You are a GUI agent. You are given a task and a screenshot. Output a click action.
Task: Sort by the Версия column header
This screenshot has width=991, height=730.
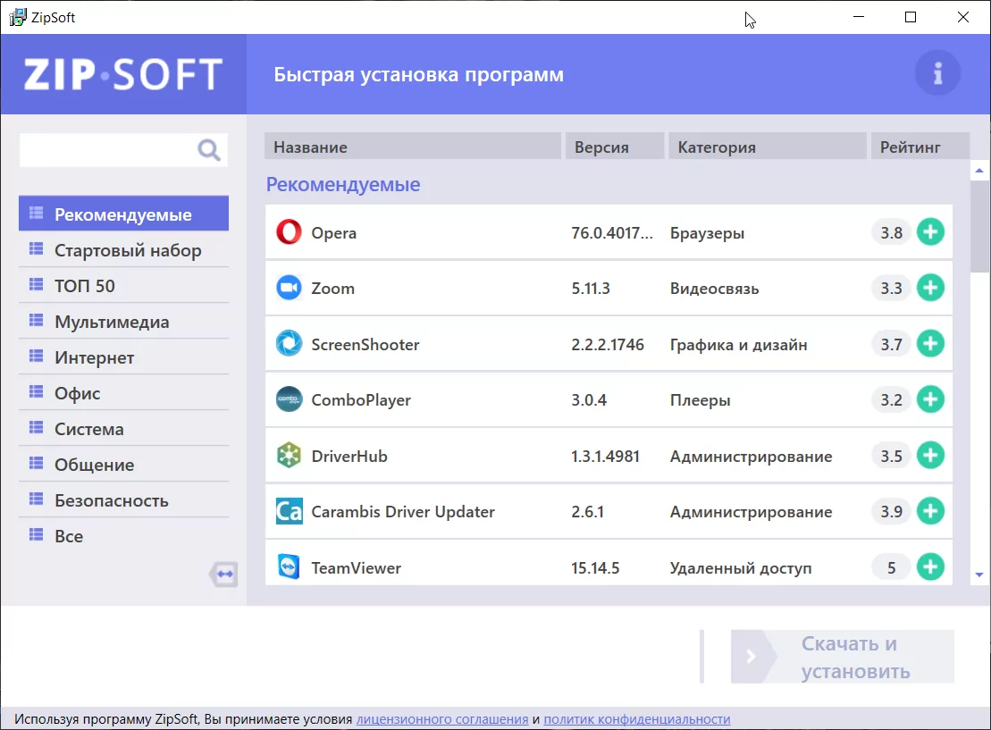(x=615, y=147)
